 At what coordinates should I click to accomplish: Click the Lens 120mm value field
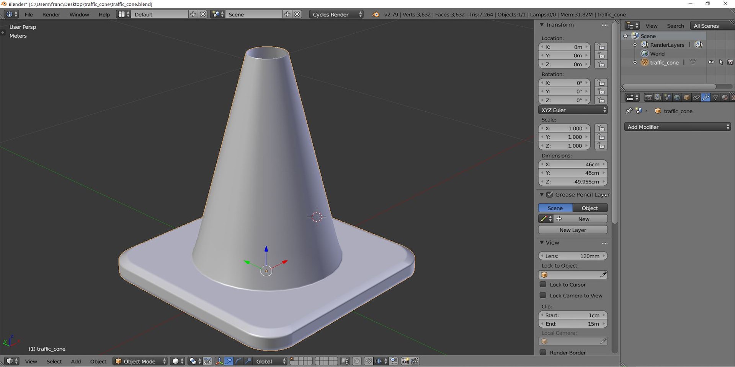tap(573, 256)
